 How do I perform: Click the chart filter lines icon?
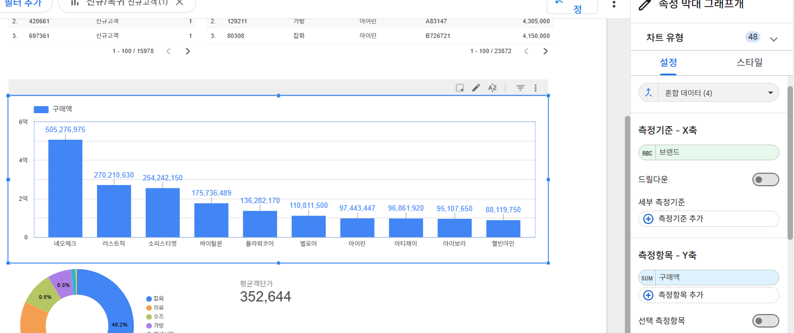(x=520, y=88)
